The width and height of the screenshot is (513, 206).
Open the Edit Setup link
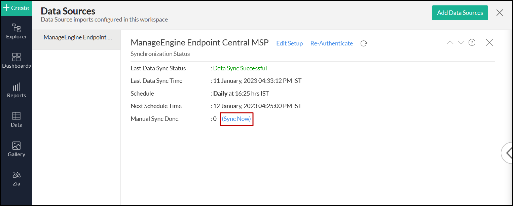[289, 43]
